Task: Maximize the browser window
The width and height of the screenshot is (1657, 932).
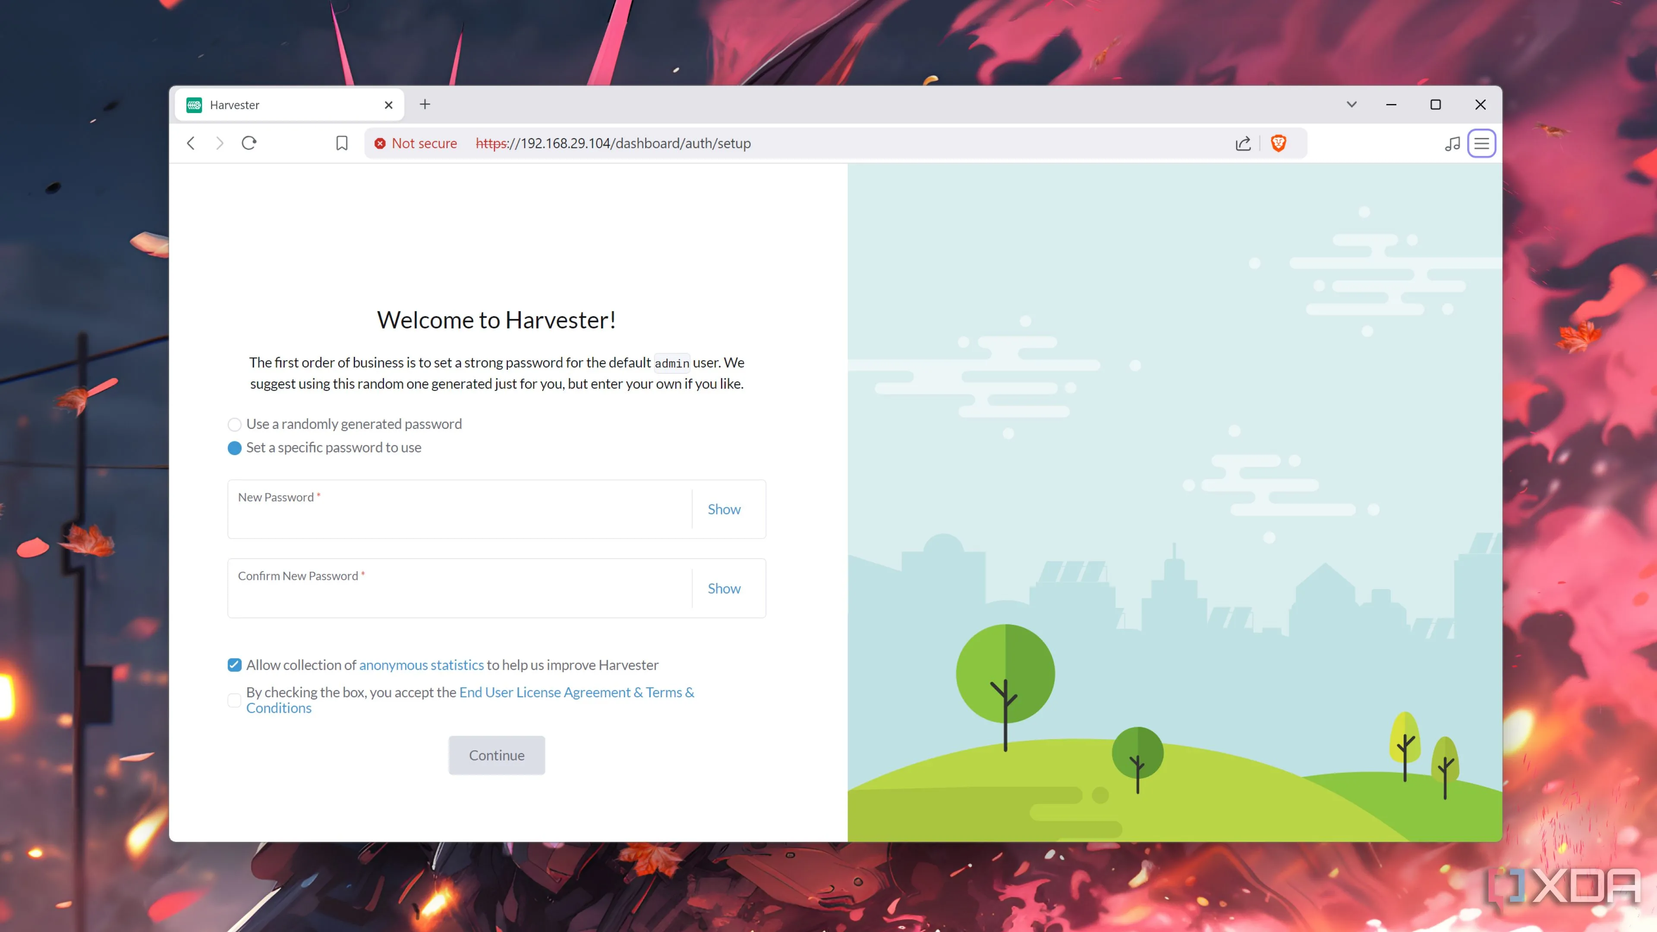Action: coord(1435,104)
